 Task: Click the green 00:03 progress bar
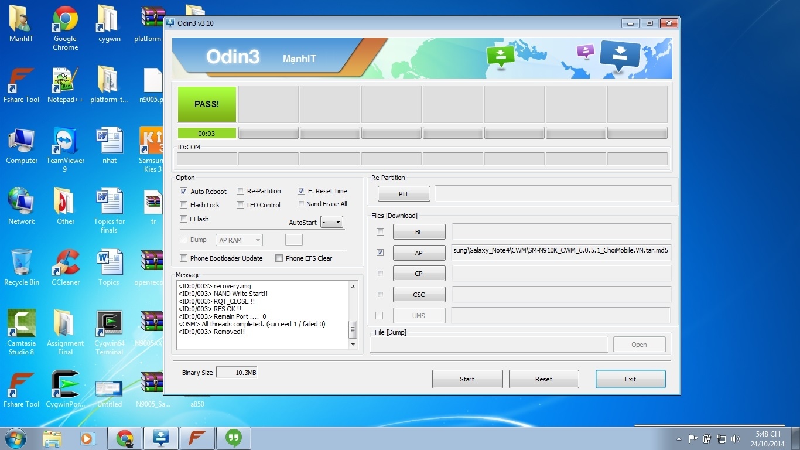pos(207,134)
